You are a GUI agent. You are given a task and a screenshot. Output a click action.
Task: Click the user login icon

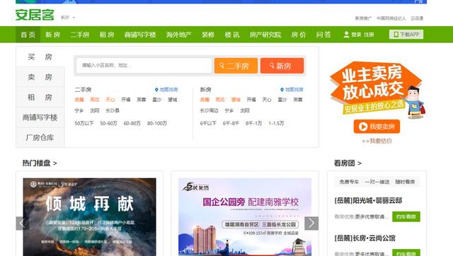346,35
